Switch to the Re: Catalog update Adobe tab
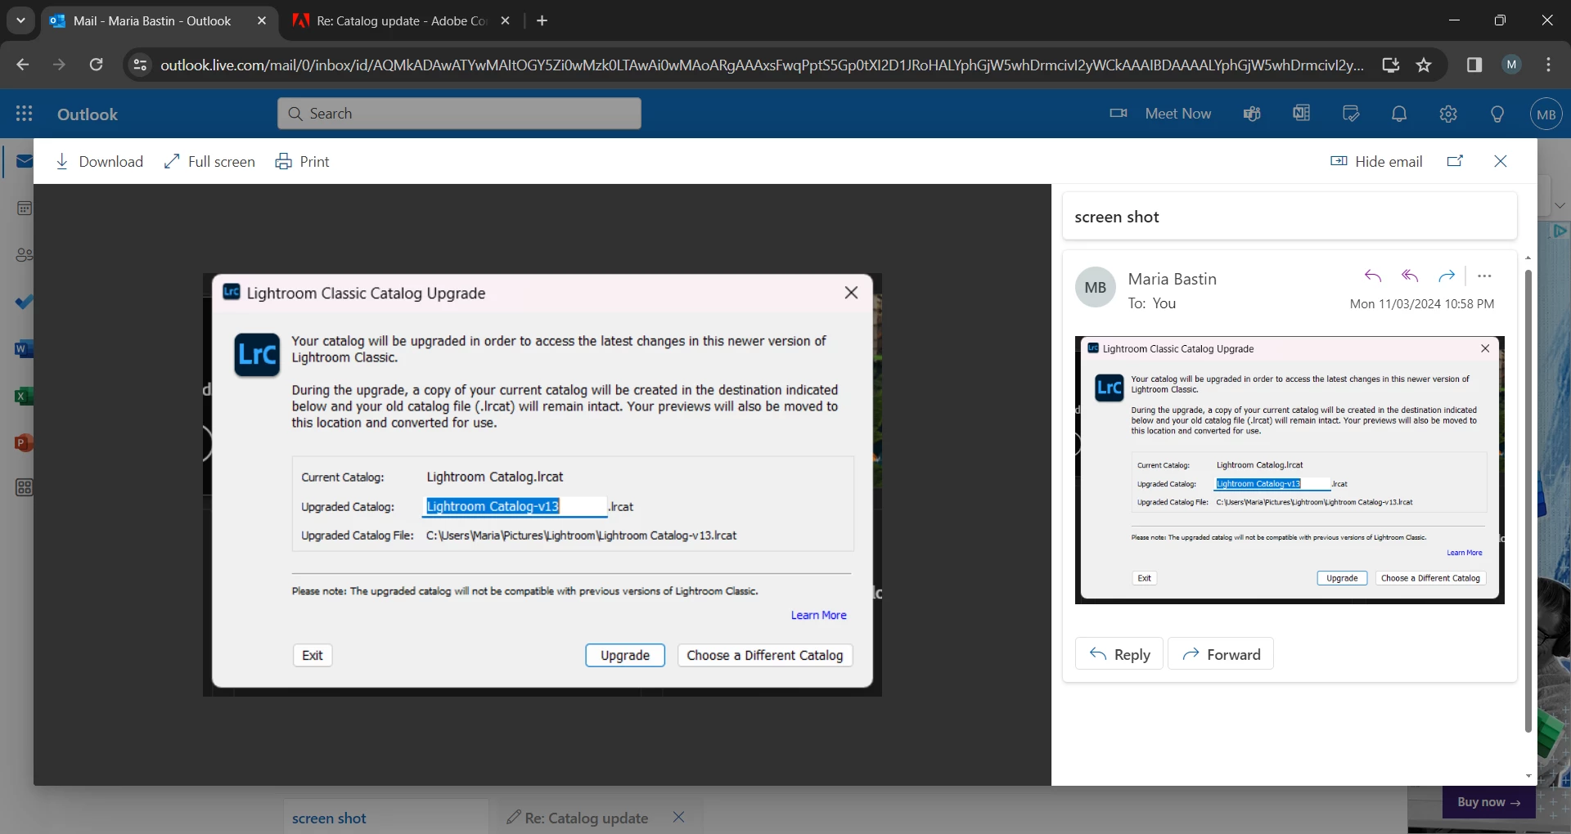The width and height of the screenshot is (1571, 834). (401, 21)
